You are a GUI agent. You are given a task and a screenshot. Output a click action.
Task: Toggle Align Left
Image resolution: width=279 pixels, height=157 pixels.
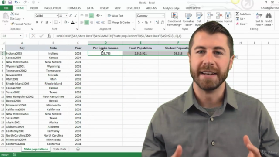point(82,22)
